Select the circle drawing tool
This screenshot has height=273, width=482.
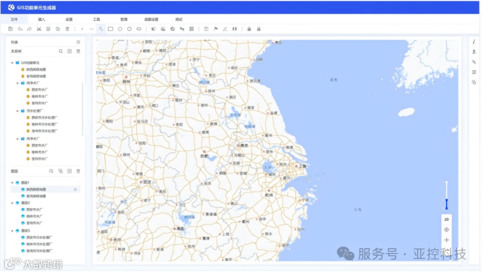pos(129,29)
